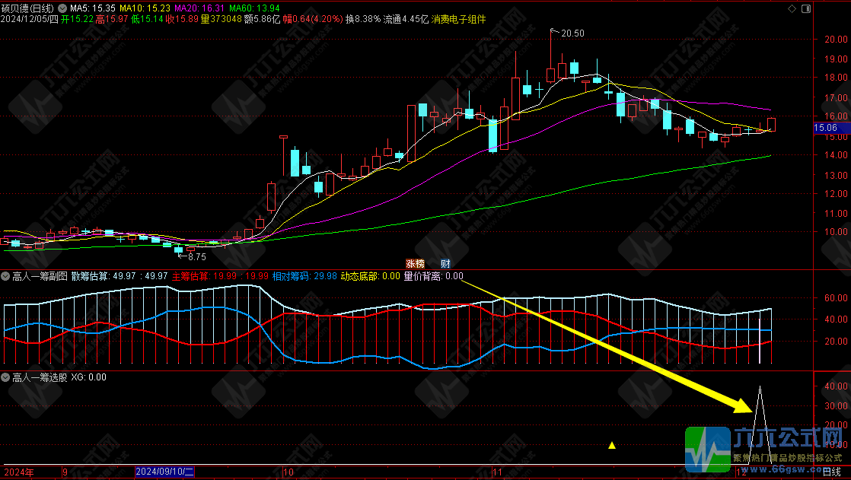Click the restore window icon at top right
The height and width of the screenshot is (480, 851).
click(x=806, y=8)
